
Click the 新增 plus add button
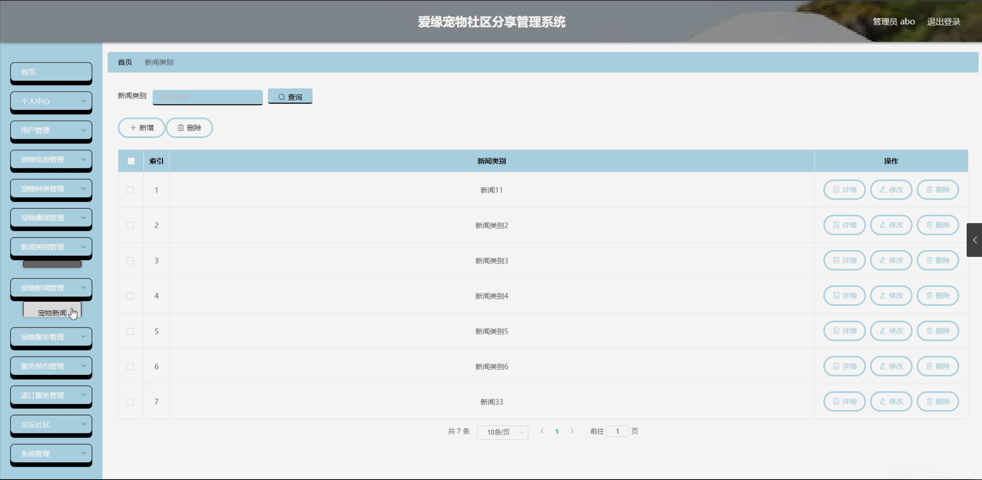point(141,128)
